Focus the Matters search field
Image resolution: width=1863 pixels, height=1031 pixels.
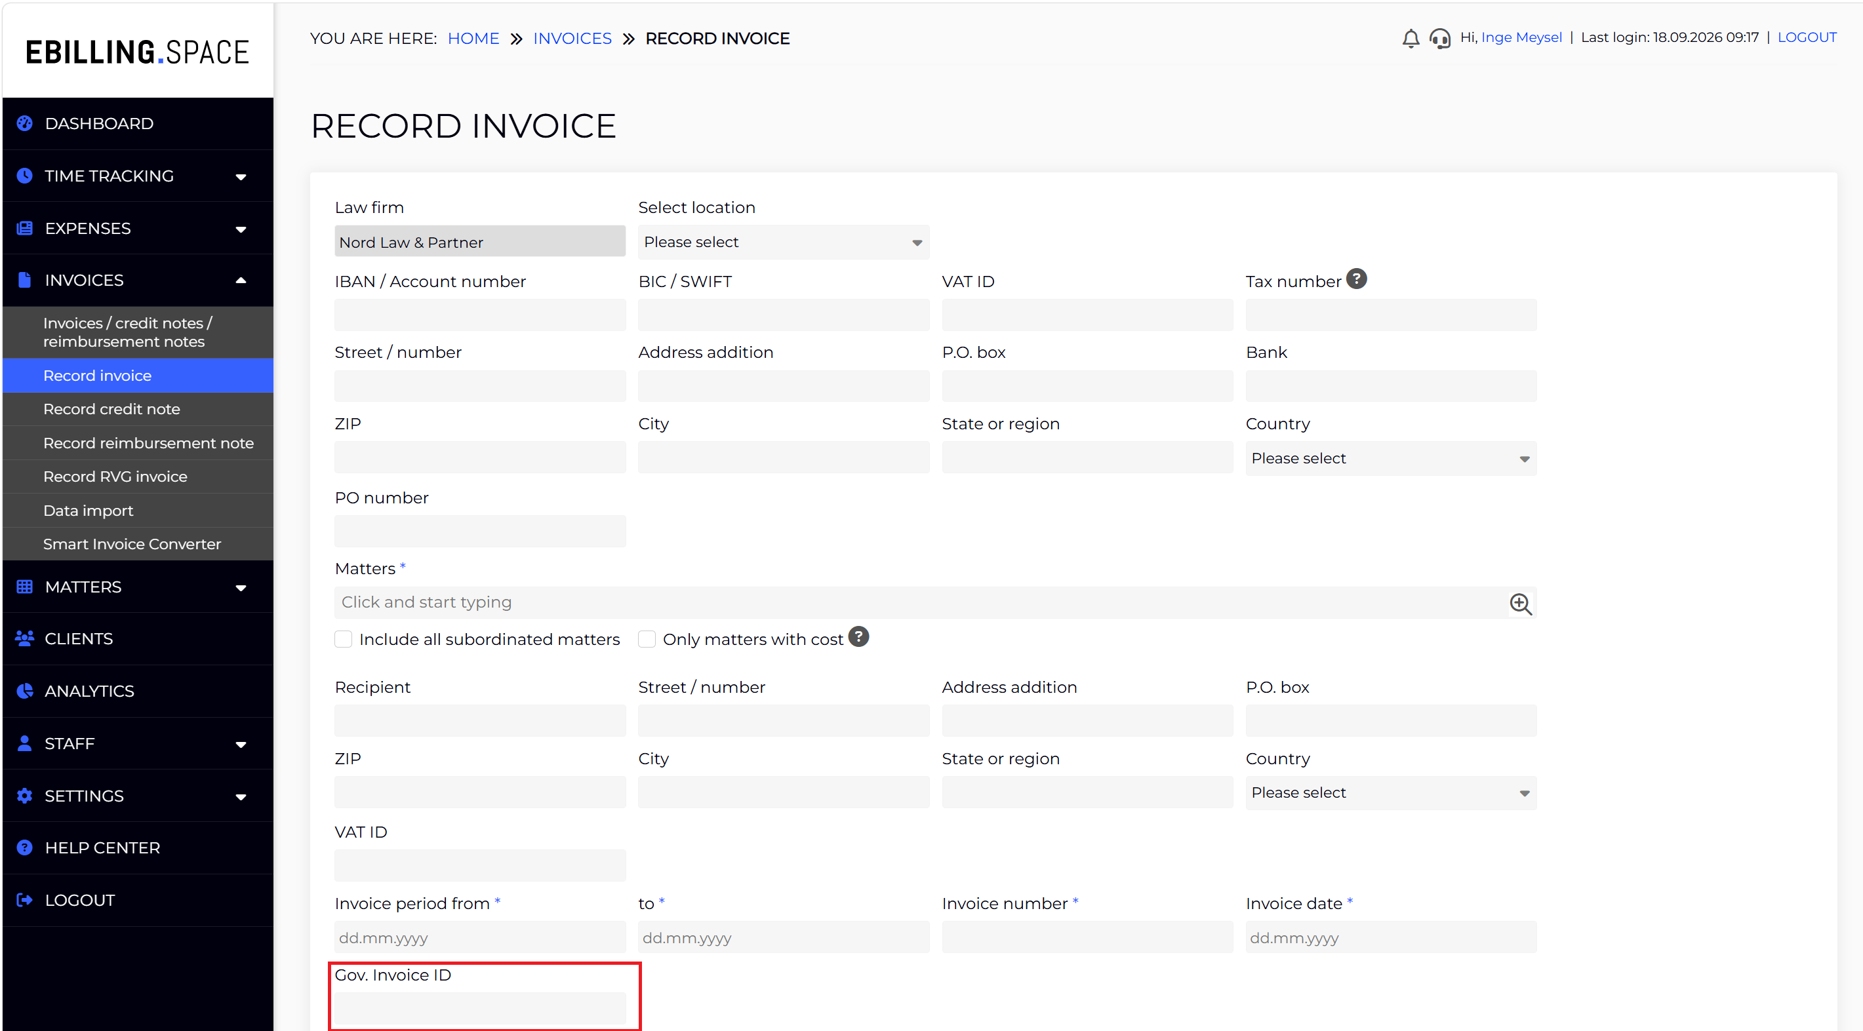(x=935, y=602)
